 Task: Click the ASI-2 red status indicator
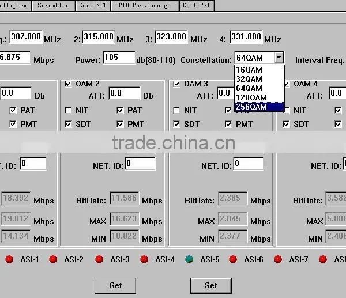click(x=53, y=259)
